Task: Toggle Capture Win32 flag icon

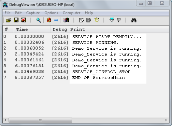Action: pos(66,20)
